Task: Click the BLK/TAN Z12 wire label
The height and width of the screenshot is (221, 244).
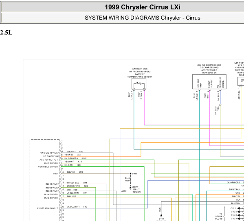Action: coord(75,172)
